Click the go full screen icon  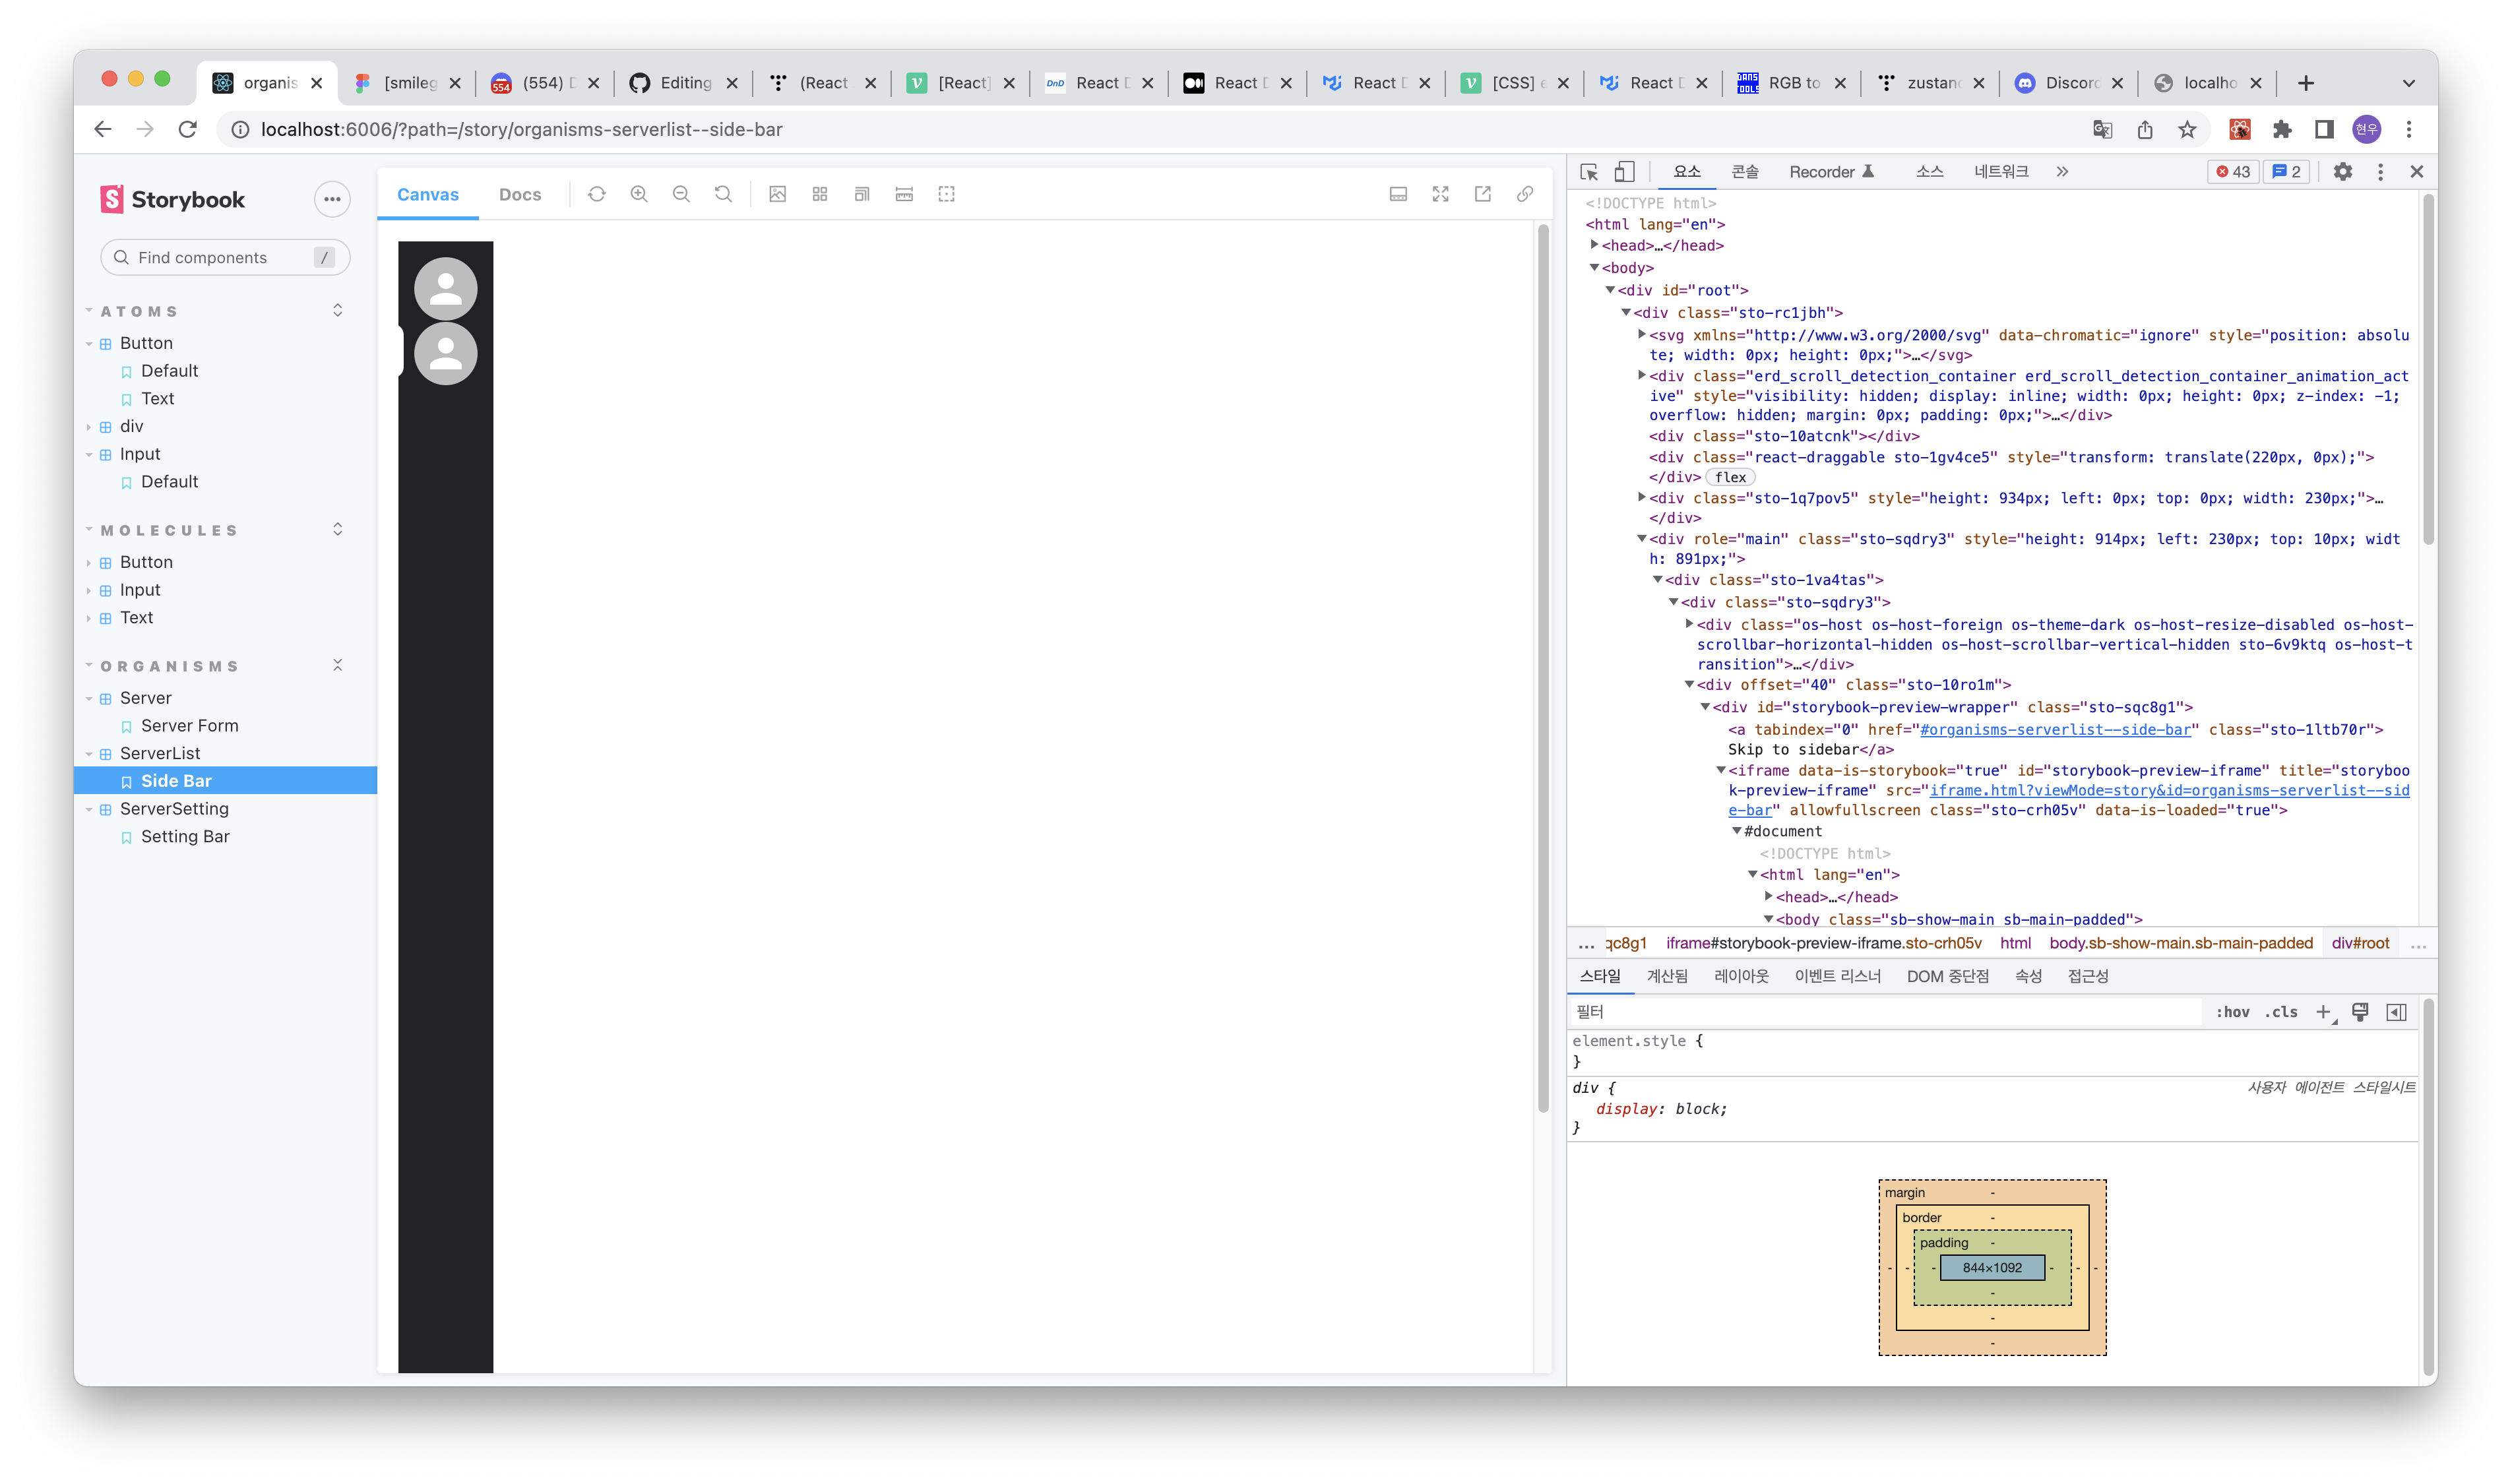pos(1440,194)
